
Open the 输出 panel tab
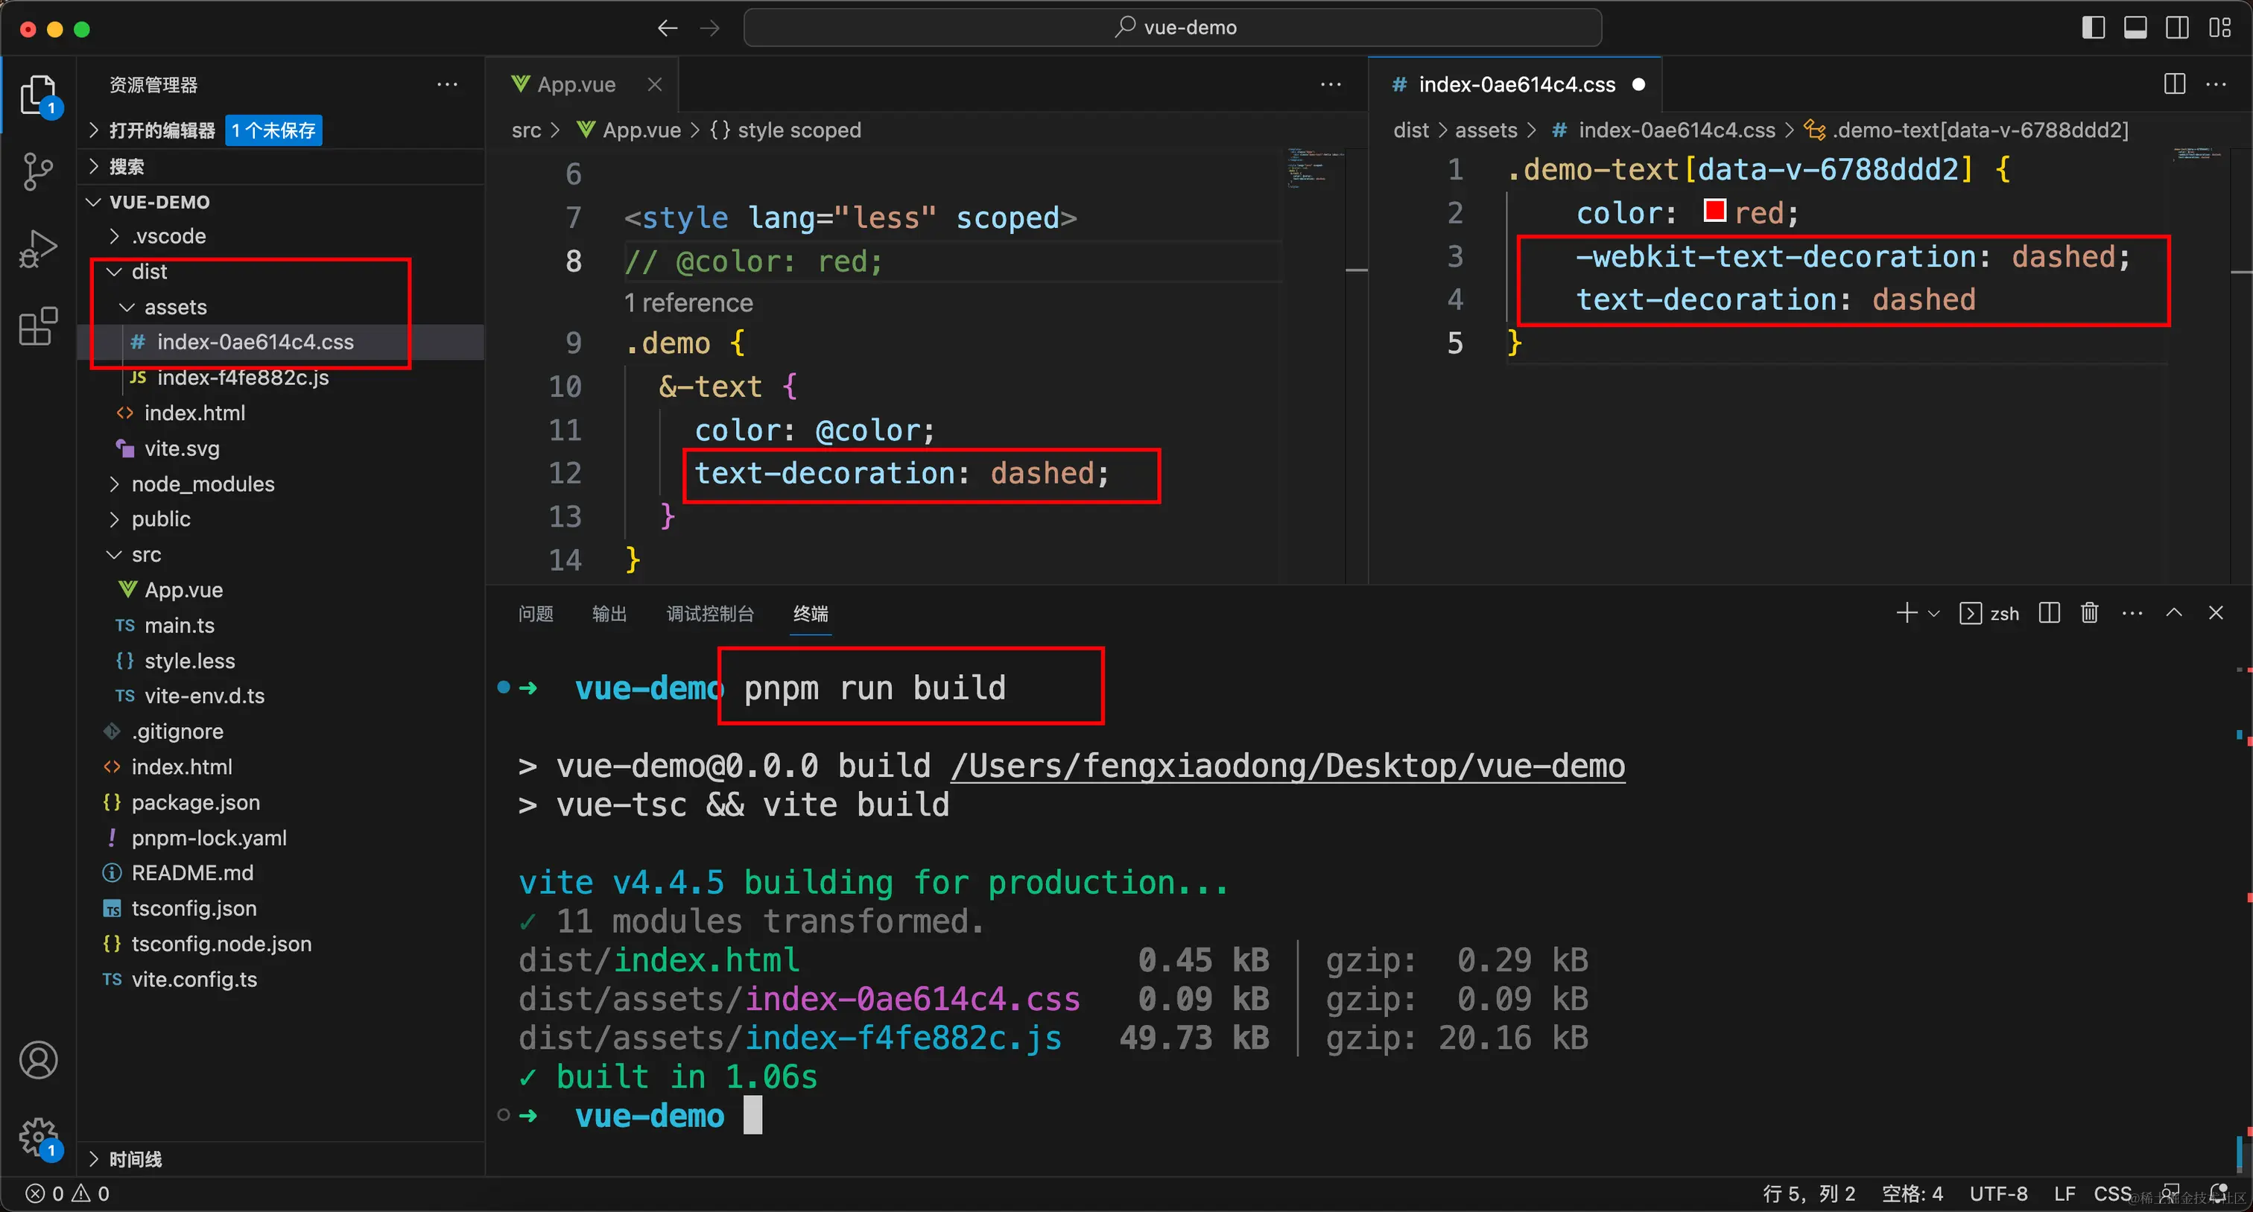(x=609, y=614)
